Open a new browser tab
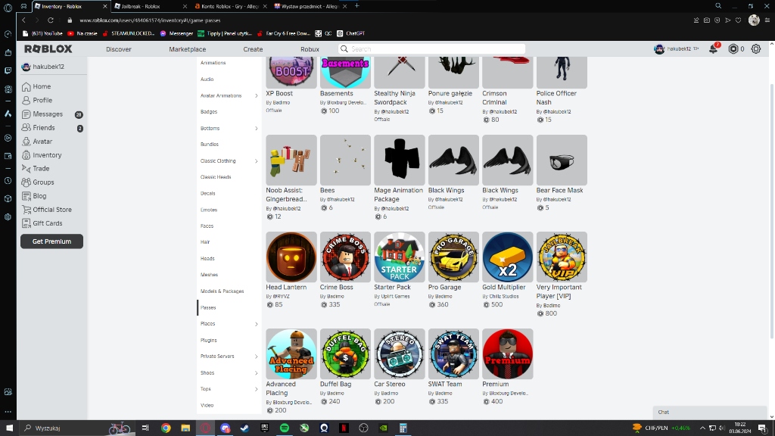The width and height of the screenshot is (775, 436). pyautogui.click(x=357, y=6)
